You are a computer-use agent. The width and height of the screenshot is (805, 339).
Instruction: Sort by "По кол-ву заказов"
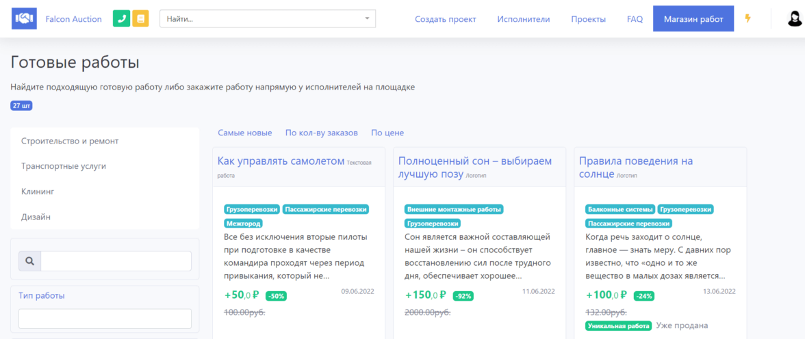(321, 133)
